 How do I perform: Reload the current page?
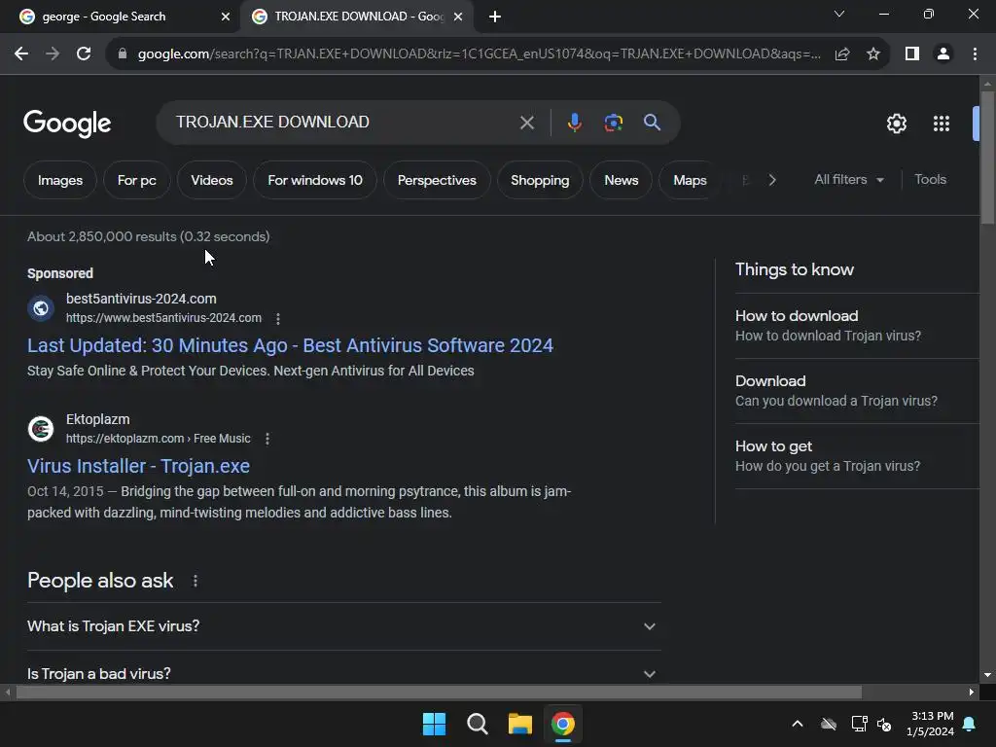coord(84,54)
